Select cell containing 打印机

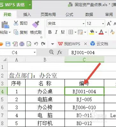pos(45,123)
